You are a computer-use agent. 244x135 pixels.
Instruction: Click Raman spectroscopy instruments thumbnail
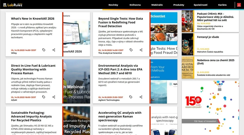[x=164, y=121]
